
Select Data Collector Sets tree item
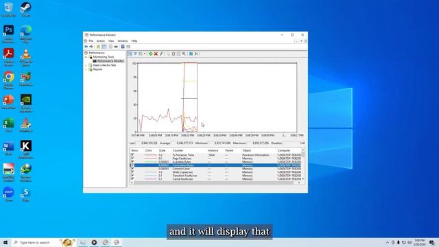(x=104, y=65)
